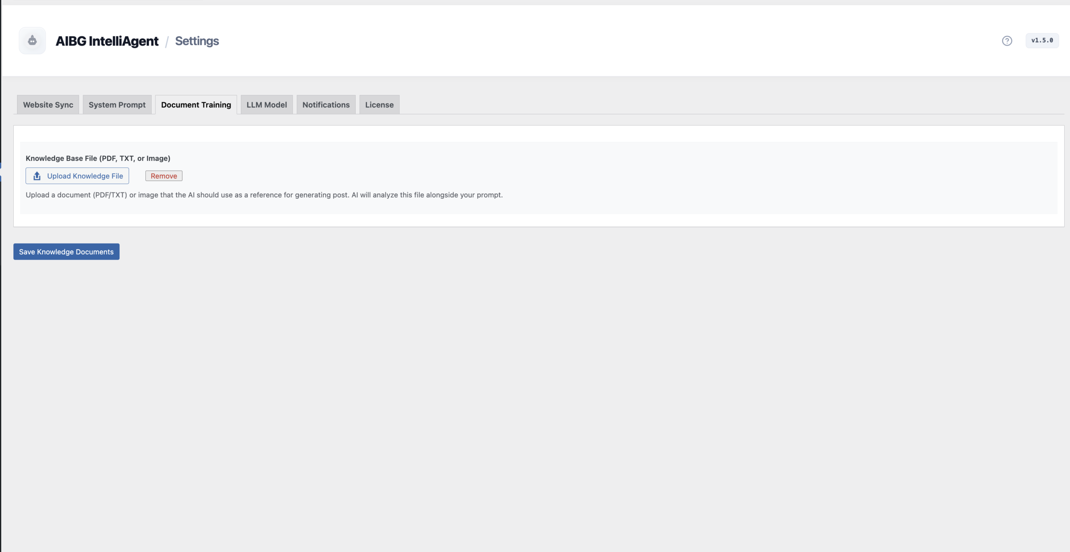Image resolution: width=1070 pixels, height=552 pixels.
Task: Click the help question mark icon
Action: (x=1007, y=40)
